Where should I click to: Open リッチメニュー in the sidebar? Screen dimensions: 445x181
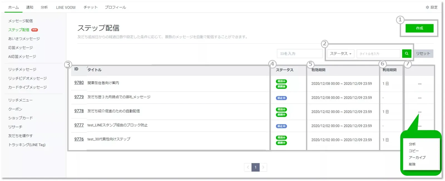coord(20,100)
